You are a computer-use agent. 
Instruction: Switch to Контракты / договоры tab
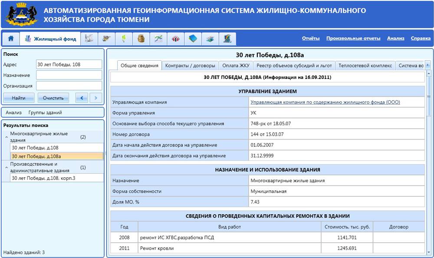click(190, 65)
